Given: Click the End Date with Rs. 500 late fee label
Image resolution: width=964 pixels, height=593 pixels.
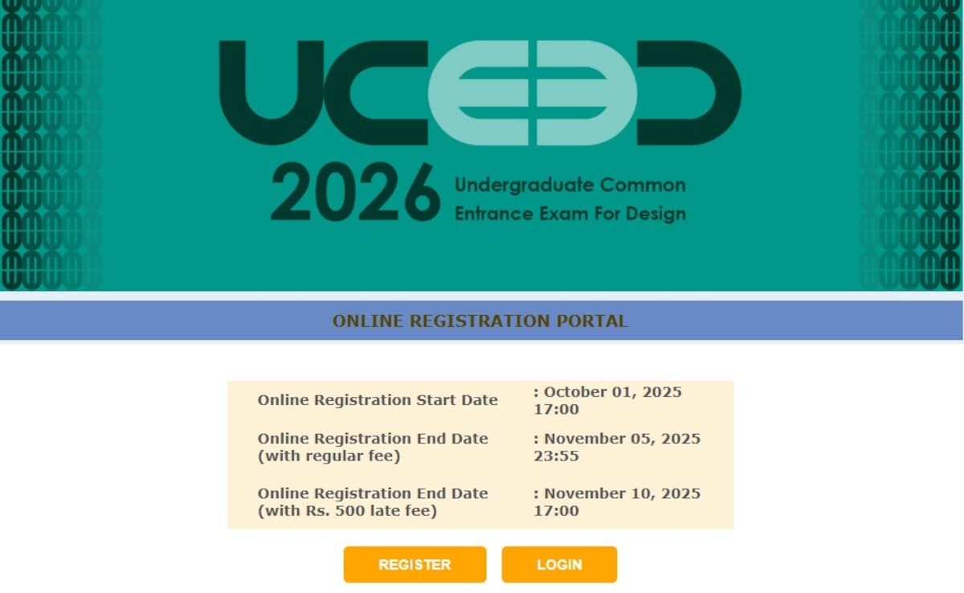Looking at the screenshot, I should pyautogui.click(x=373, y=501).
